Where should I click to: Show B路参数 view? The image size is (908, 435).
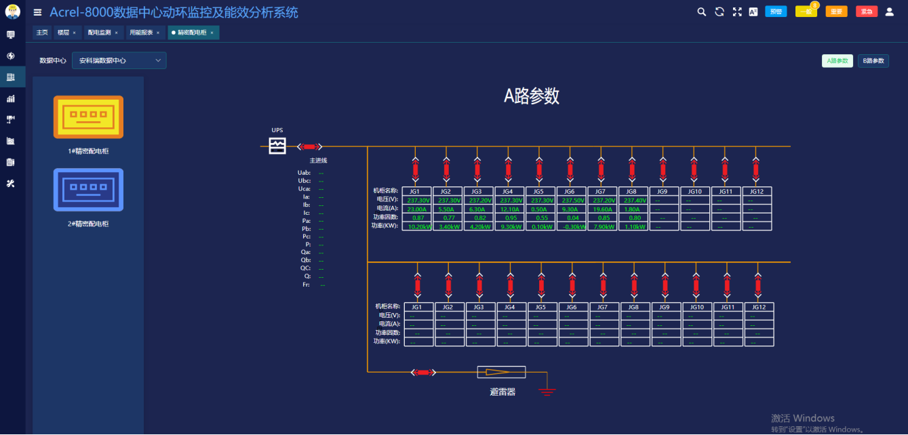(873, 61)
